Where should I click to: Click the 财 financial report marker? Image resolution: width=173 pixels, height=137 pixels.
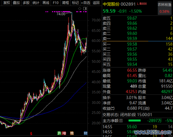click(86, 133)
